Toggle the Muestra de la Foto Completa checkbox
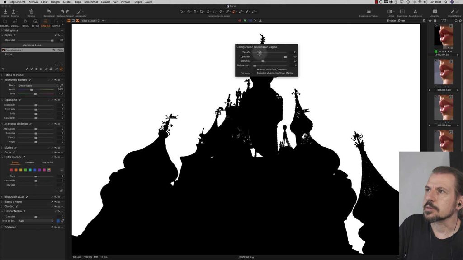Screen dimensions: 463x260 [255, 70]
